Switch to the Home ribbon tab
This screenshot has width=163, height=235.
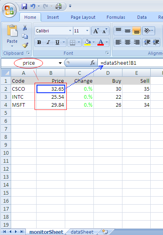30,17
